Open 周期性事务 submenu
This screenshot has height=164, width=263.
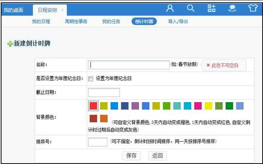[x=76, y=21]
